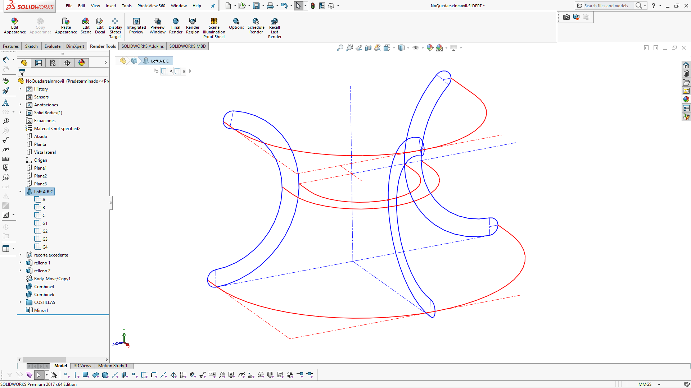Click Paste Appearance tool
This screenshot has width=691, height=388.
point(66,26)
